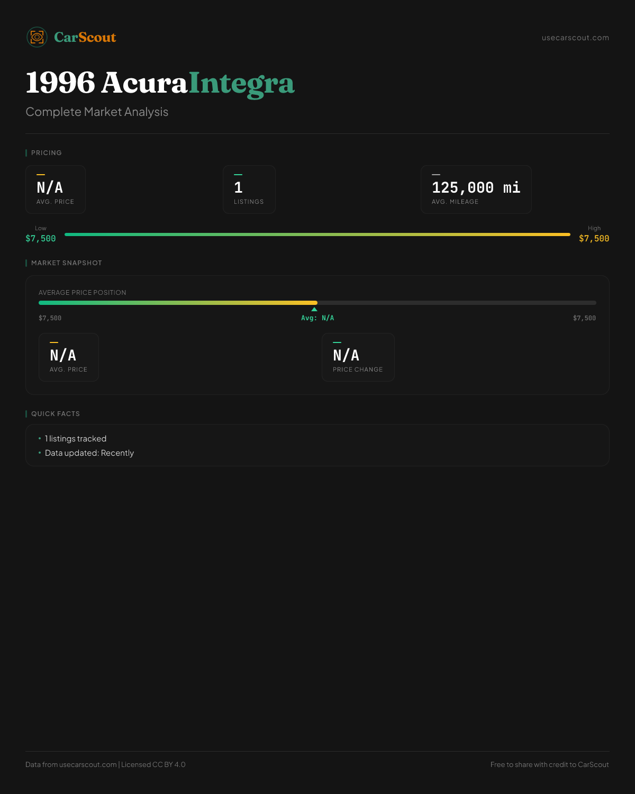Click 'Free to share with credit to CarScout'
Screen dimensions: 635x794
[x=549, y=764]
